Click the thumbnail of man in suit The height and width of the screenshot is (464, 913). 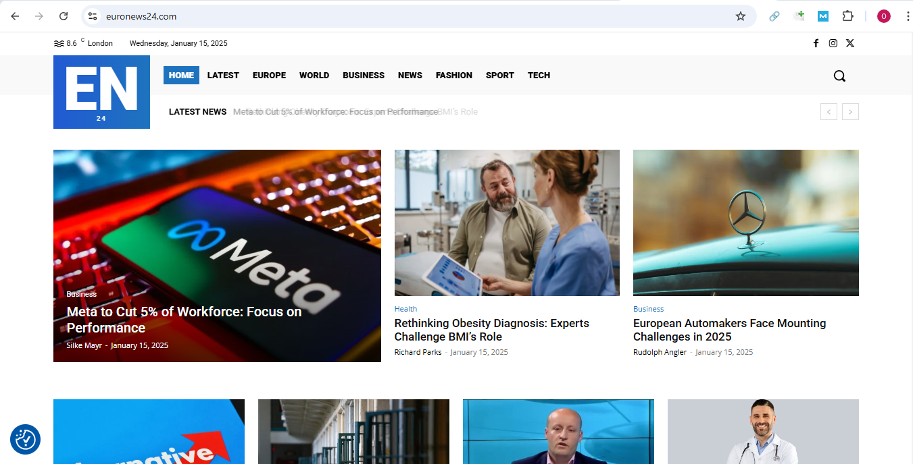coord(558,432)
